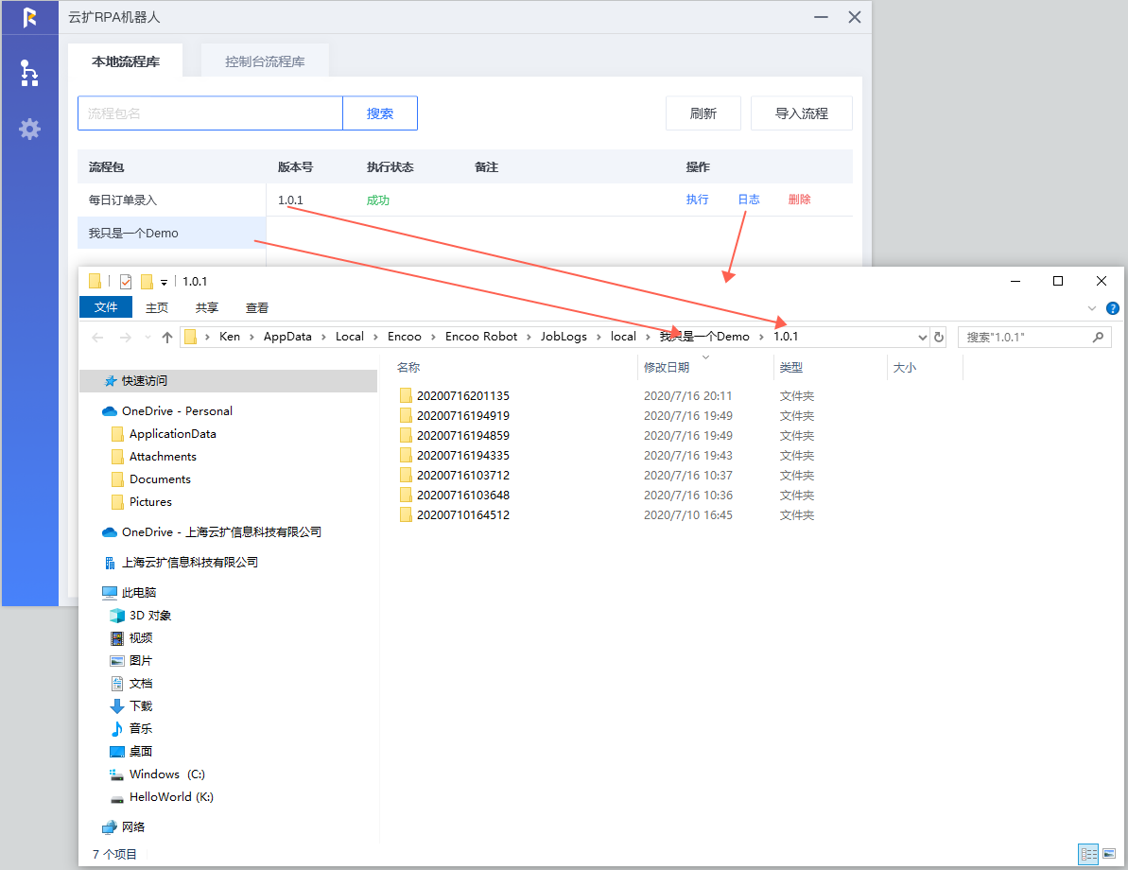Click the search magnifier icon in Explorer
Viewport: 1128px width, 870px height.
click(1098, 337)
